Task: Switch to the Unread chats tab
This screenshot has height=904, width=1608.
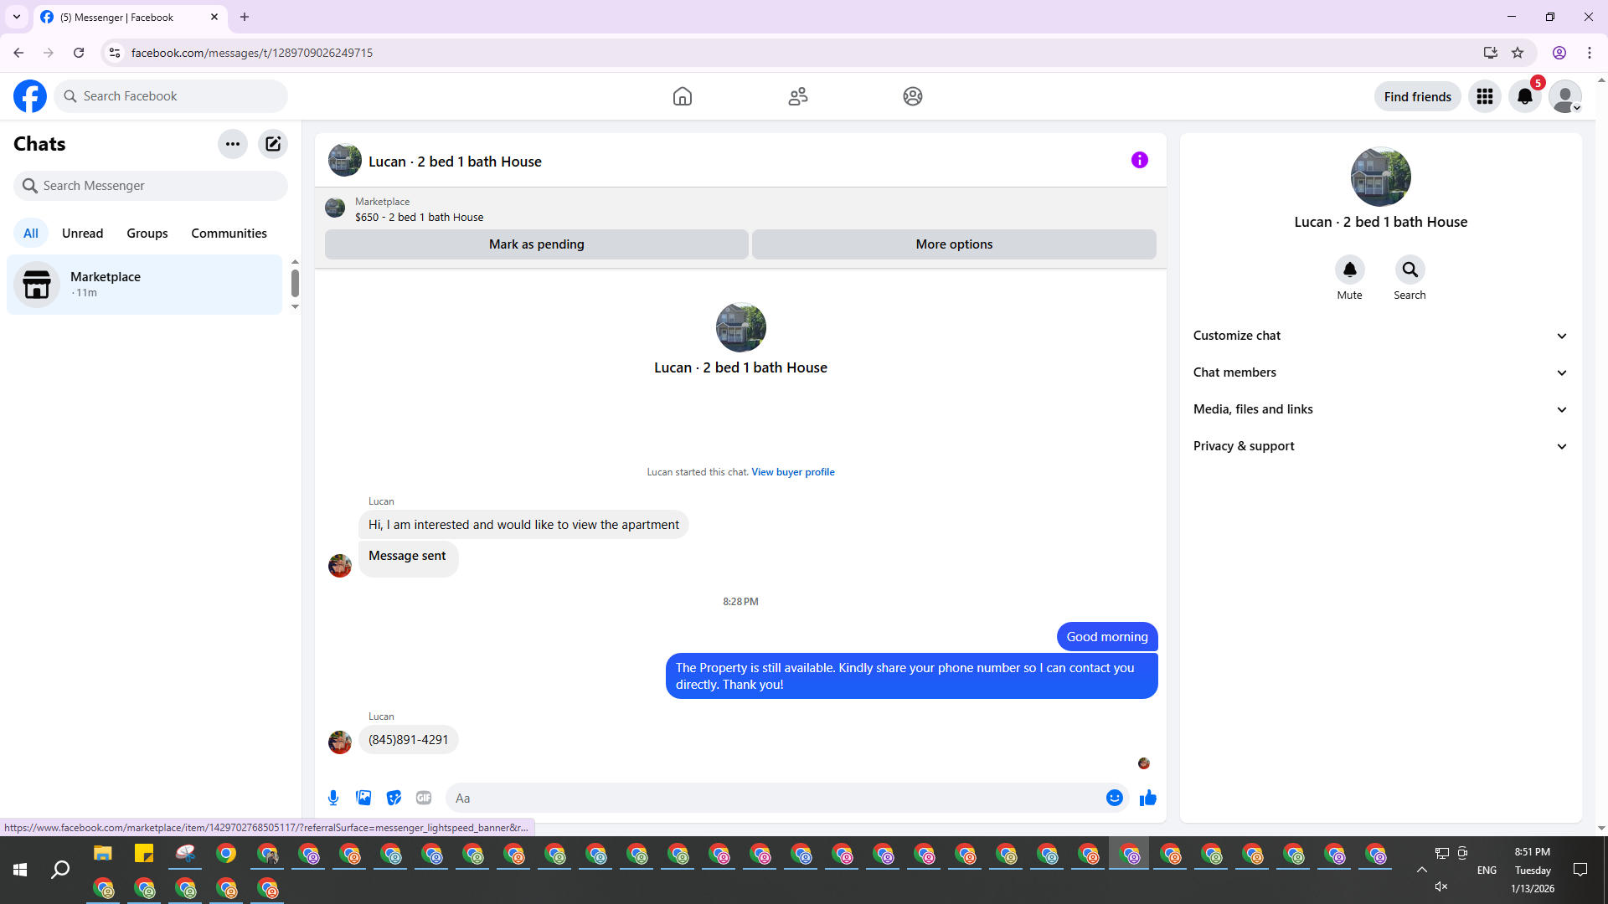Action: point(82,234)
